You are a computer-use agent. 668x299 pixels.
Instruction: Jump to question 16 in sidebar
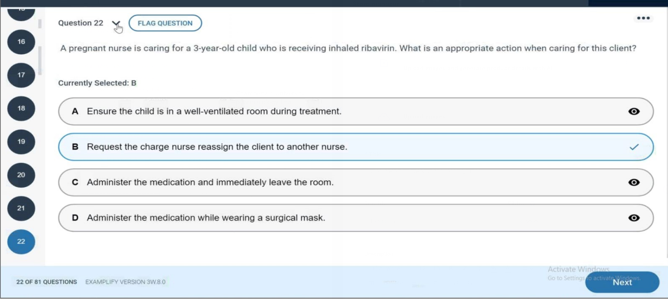coord(21,42)
